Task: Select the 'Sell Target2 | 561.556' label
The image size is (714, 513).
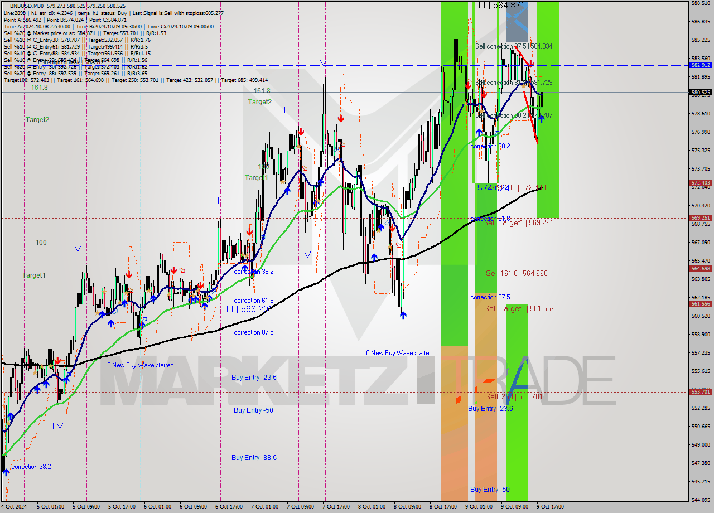Action: pyautogui.click(x=519, y=308)
